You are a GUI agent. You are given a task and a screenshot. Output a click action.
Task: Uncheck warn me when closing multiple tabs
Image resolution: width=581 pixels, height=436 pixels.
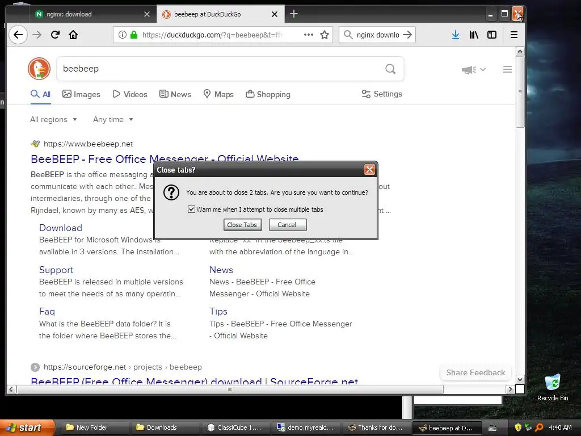pyautogui.click(x=191, y=209)
